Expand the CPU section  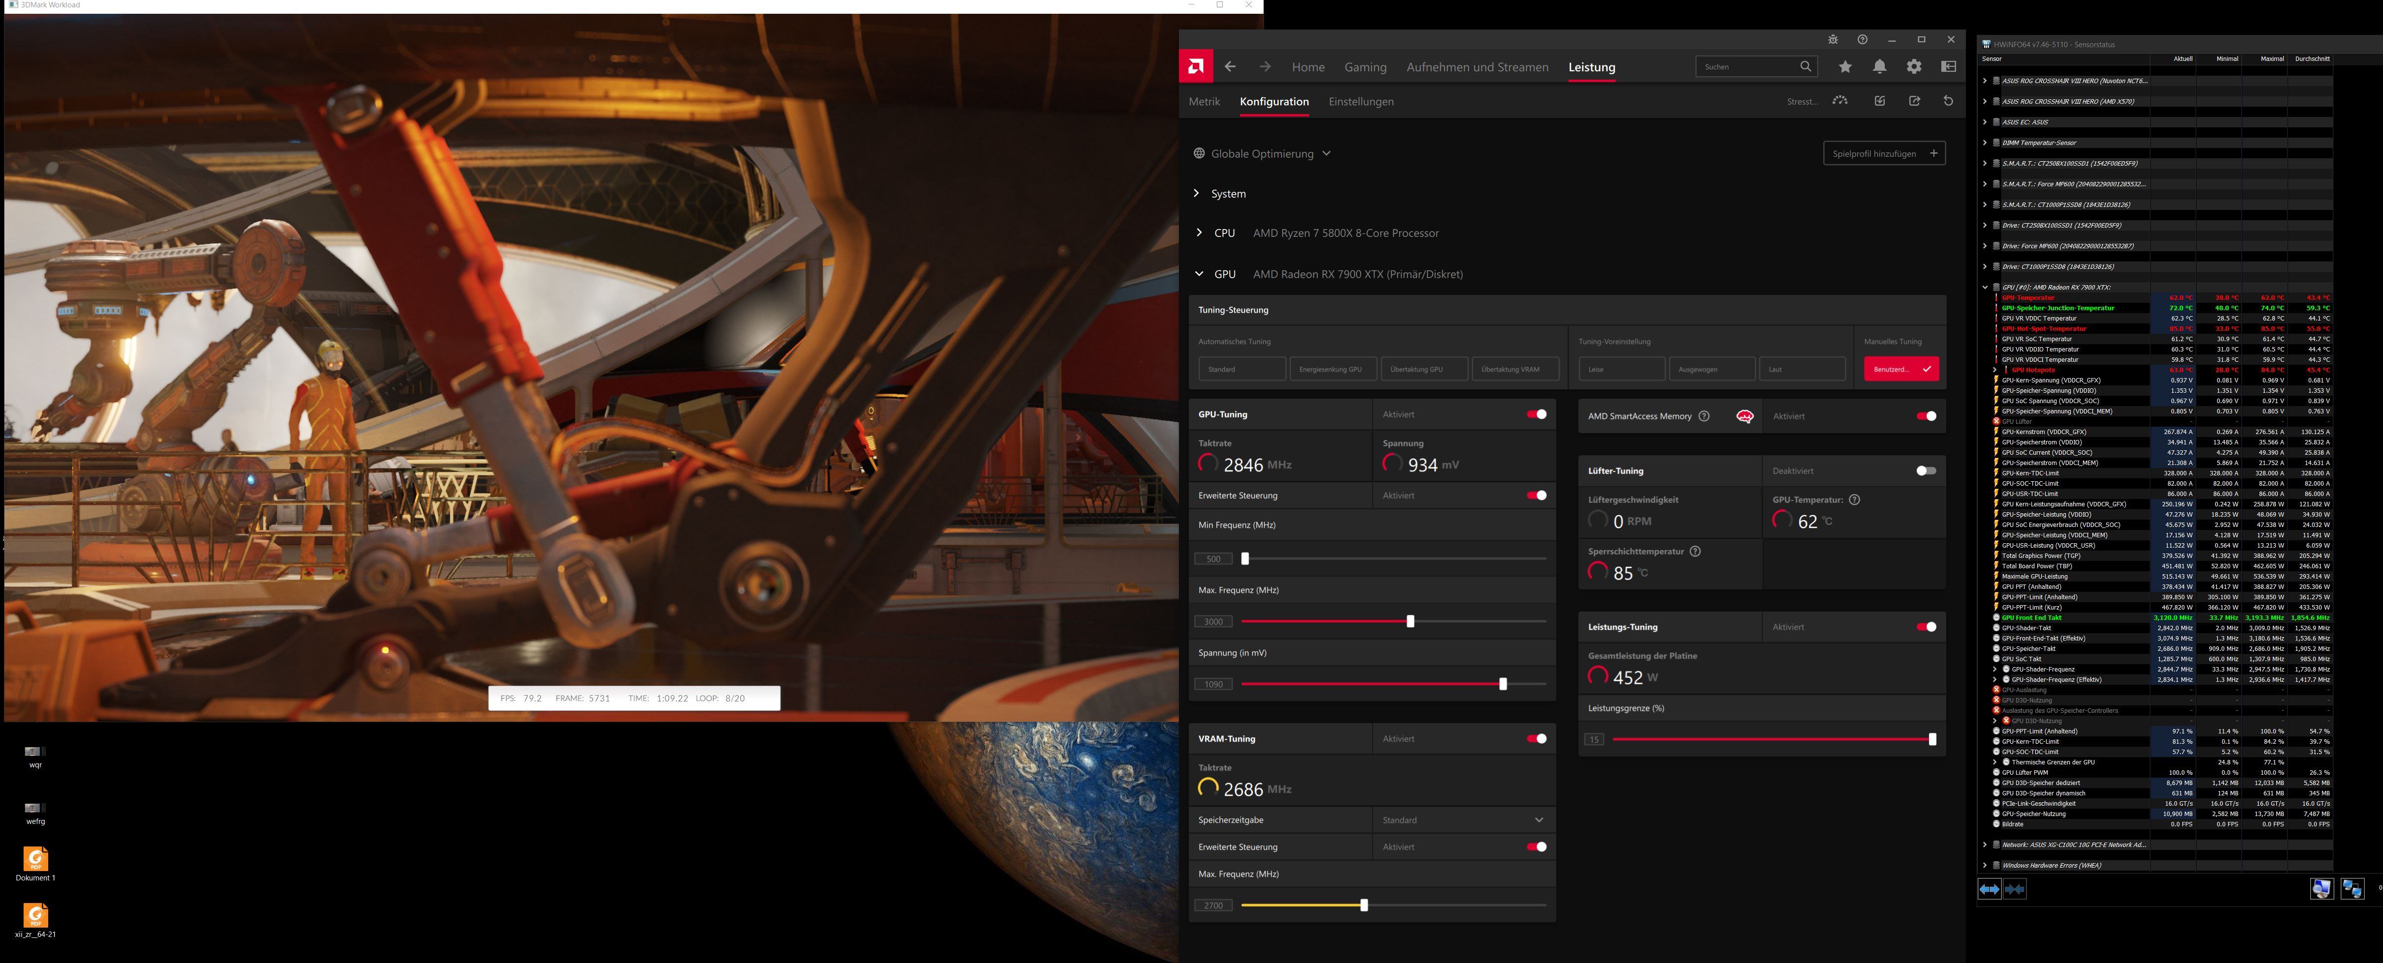pyautogui.click(x=1199, y=233)
